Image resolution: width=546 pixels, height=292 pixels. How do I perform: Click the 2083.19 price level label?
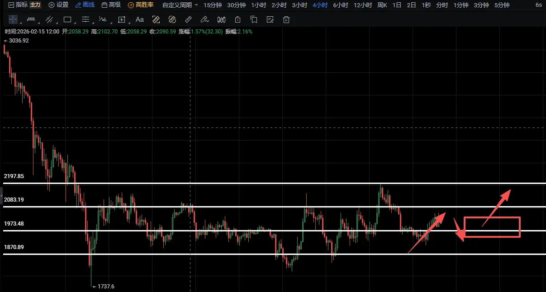[x=14, y=200]
